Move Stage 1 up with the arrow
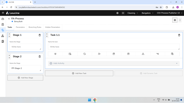The height and width of the screenshot is (103, 184). (9, 34)
